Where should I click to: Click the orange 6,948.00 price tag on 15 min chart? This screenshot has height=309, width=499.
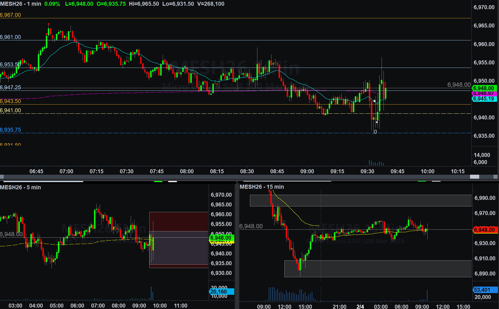coord(484,230)
